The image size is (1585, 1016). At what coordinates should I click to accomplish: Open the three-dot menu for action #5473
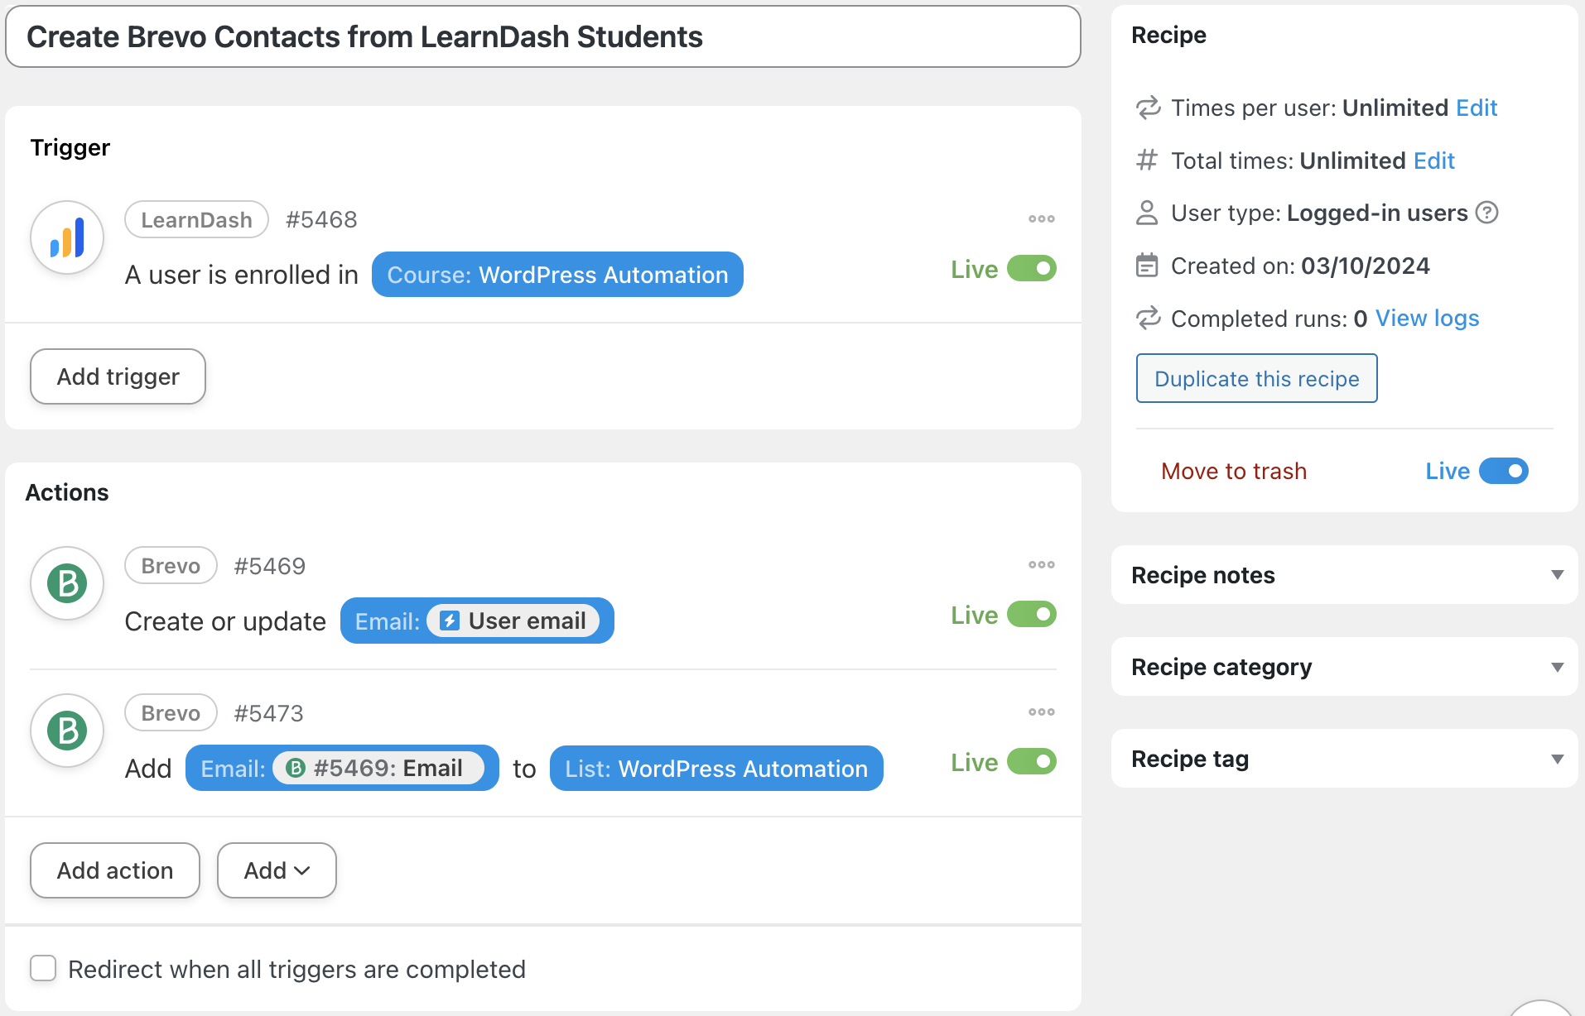click(x=1041, y=712)
